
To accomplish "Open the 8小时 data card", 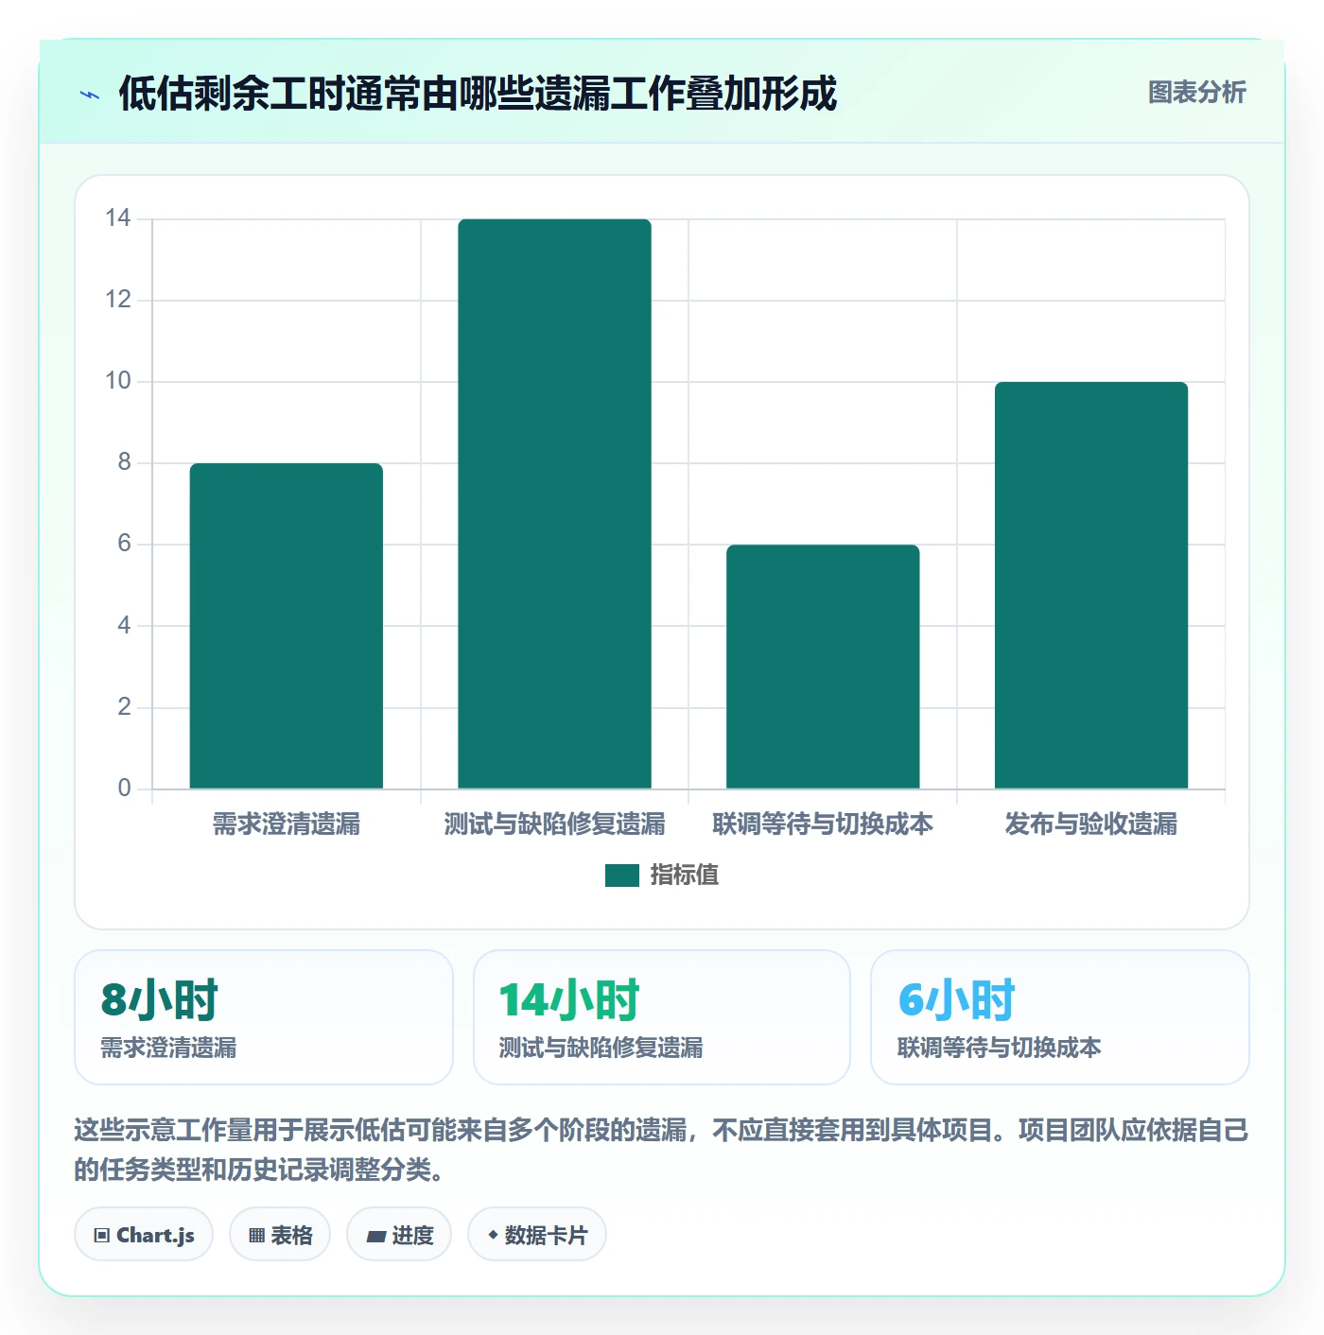I will [x=264, y=1017].
